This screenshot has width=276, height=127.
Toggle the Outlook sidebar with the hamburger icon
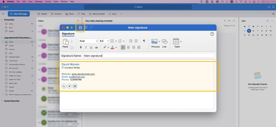3,14
